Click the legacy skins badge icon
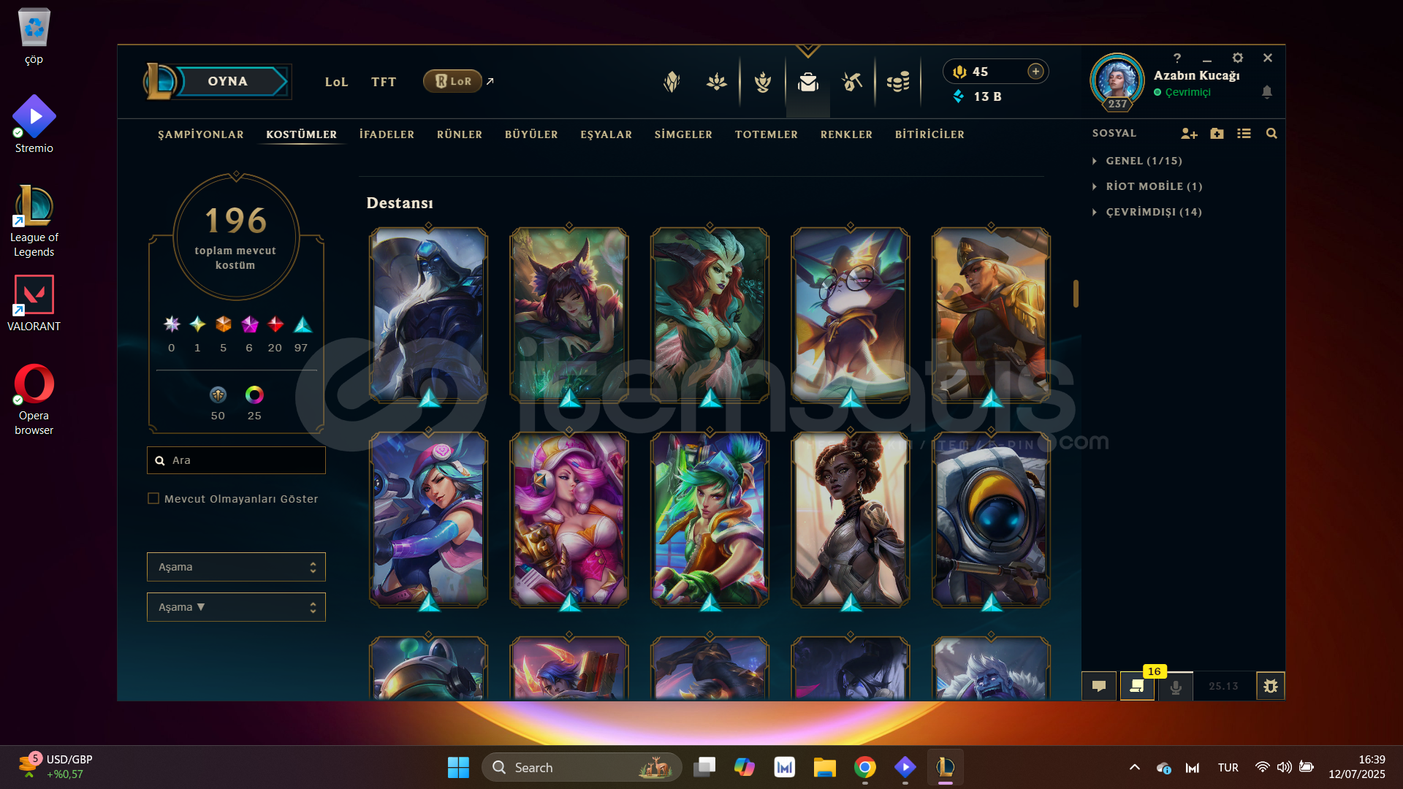 pyautogui.click(x=218, y=395)
